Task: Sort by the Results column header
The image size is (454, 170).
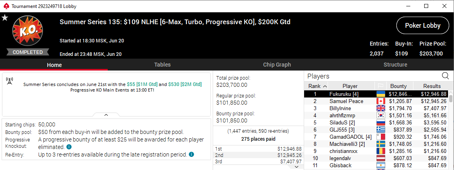Action: coord(432,86)
